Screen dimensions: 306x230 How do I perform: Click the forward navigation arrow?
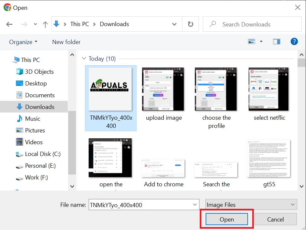pyautogui.click(x=24, y=24)
